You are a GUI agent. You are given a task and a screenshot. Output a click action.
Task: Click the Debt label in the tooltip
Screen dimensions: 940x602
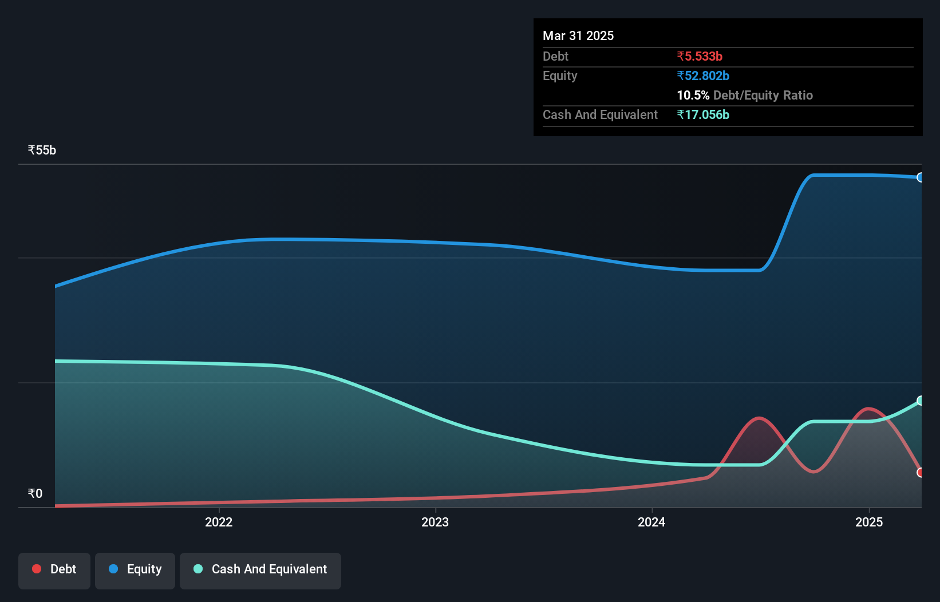(555, 56)
